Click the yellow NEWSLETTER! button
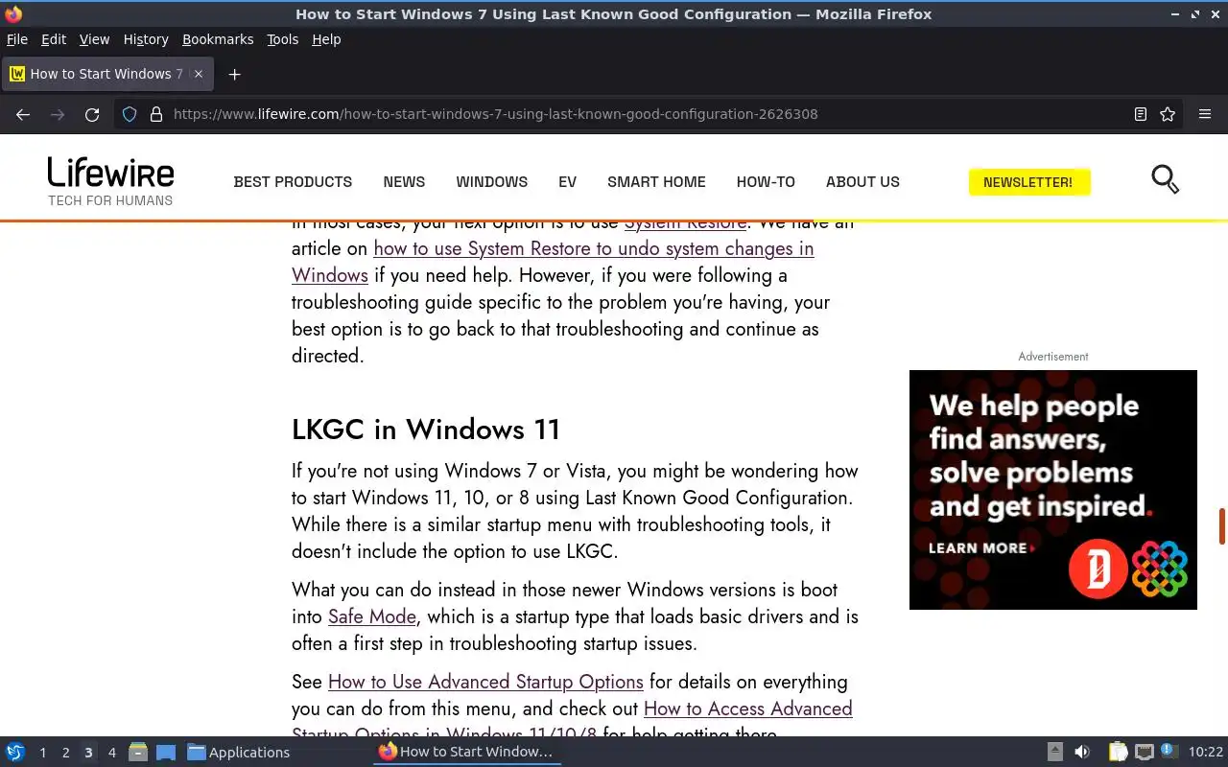The image size is (1228, 767). (x=1029, y=182)
